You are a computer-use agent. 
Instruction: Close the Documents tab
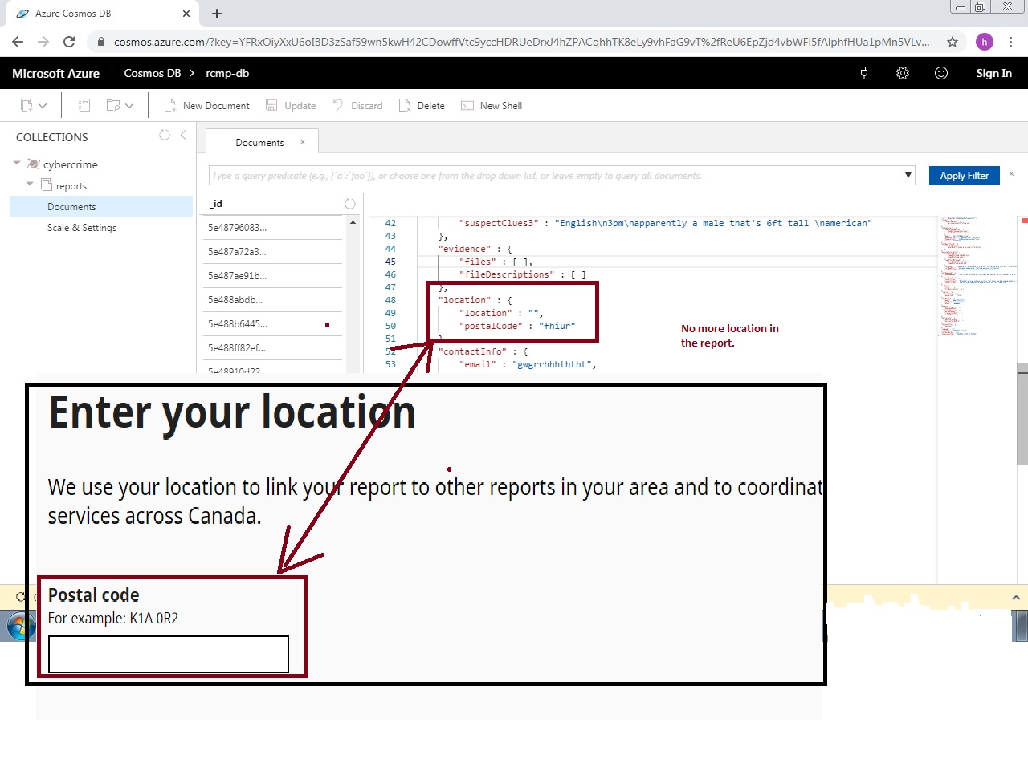303,142
